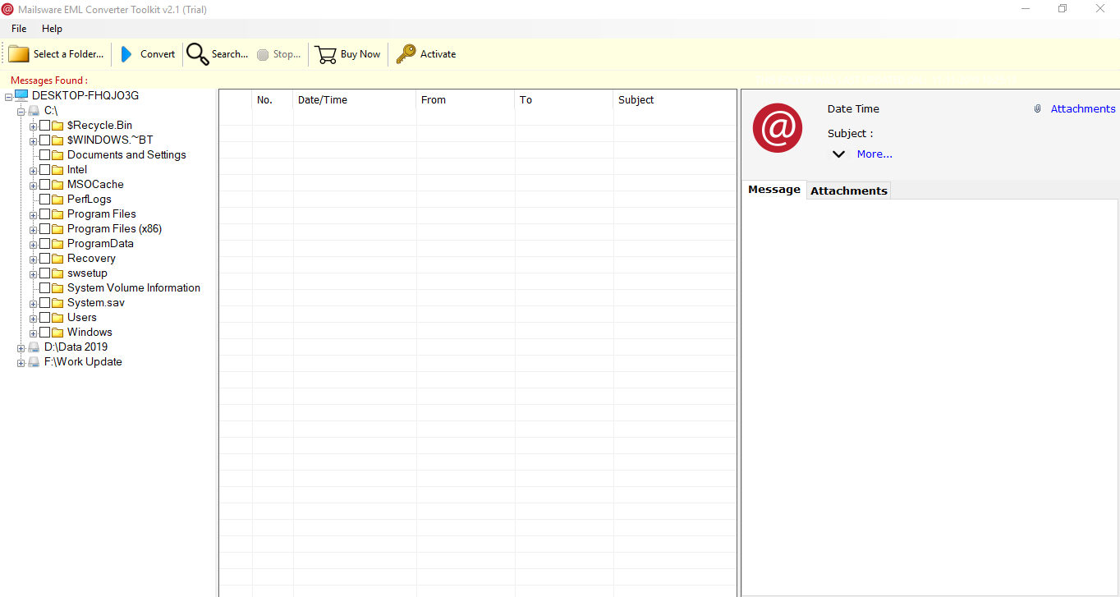Expand the System.sav folder node
The height and width of the screenshot is (597, 1120).
pyautogui.click(x=34, y=304)
